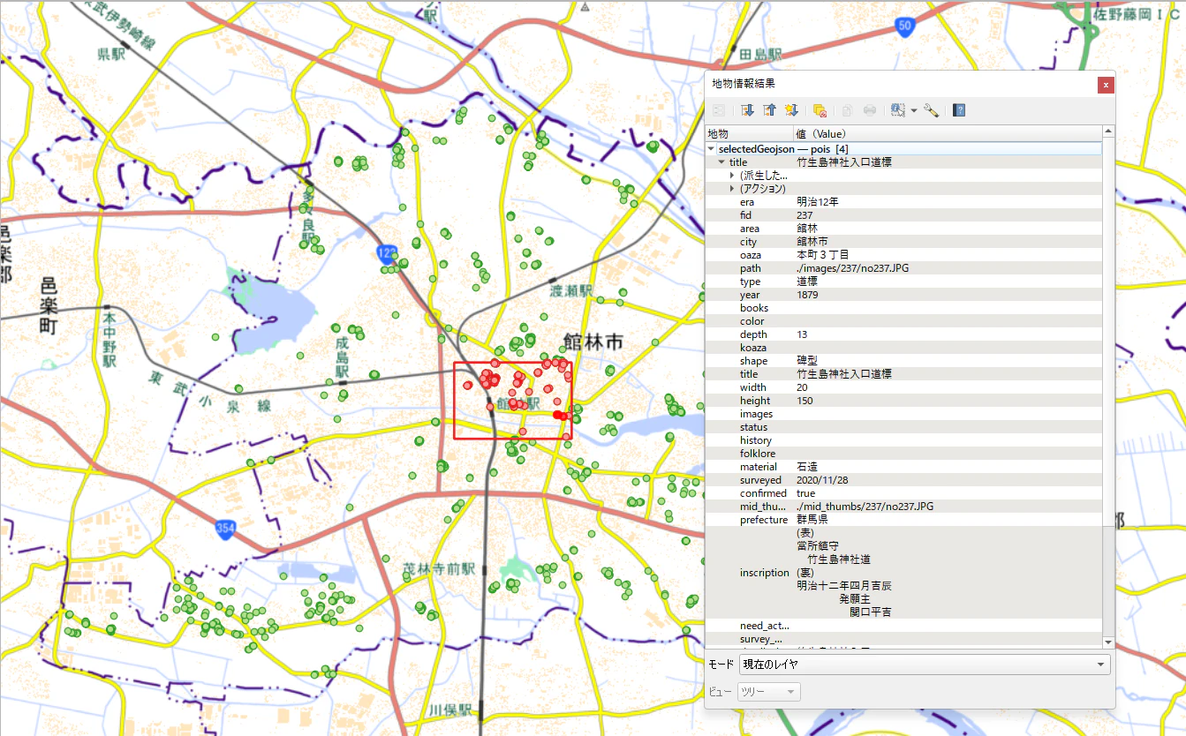Screen dimensions: 1186x736
Task: Toggle expand new results by default
Action: [x=791, y=110]
